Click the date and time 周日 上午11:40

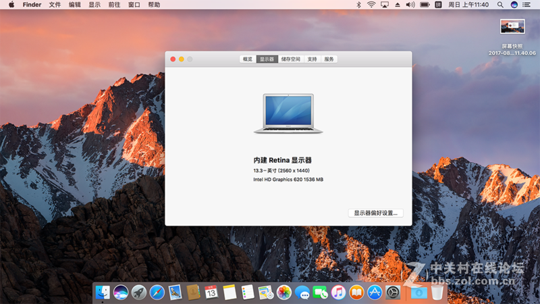pos(468,5)
